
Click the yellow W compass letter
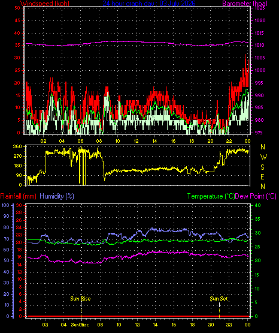tap(263, 157)
